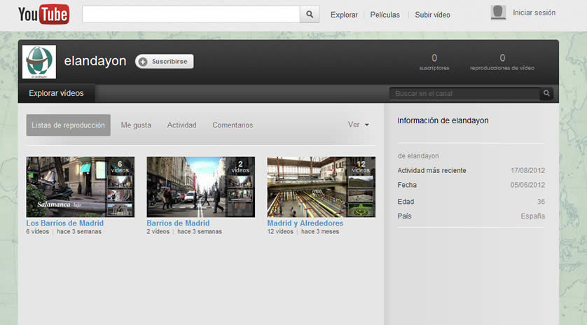Open the Madrid y Alrededores thumbnail
Image resolution: width=587 pixels, height=325 pixels.
click(x=322, y=187)
